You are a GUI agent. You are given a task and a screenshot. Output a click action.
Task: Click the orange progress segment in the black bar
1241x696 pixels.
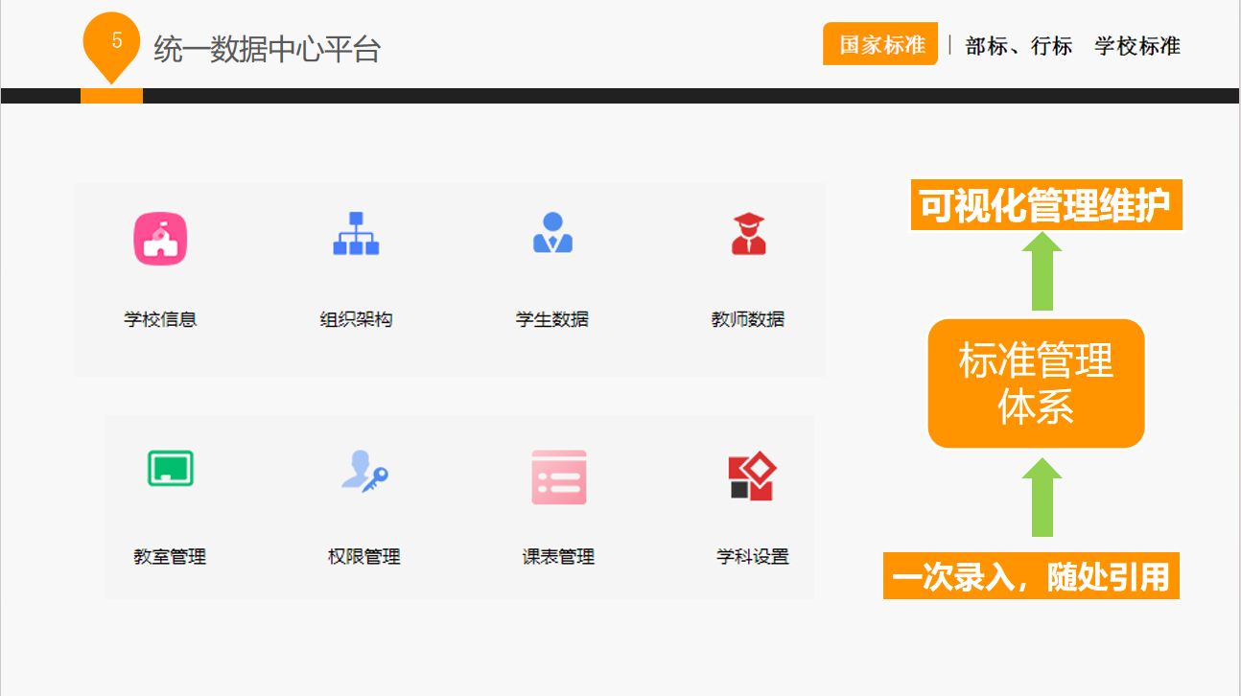(x=111, y=95)
